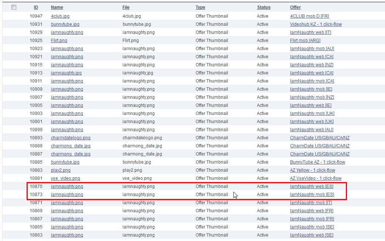
Task: Go to the IamNaughty mob [CA] offer
Action: (312, 81)
